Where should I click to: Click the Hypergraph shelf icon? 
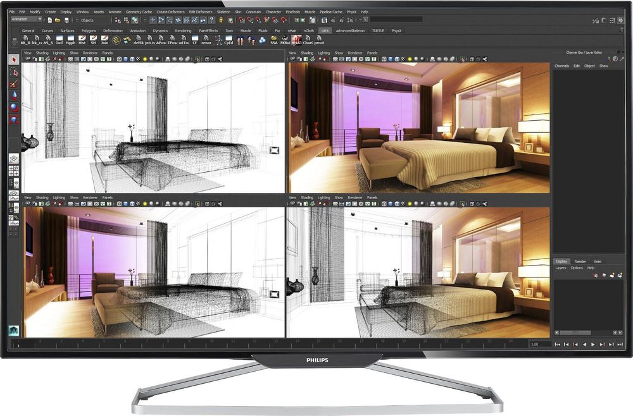tap(70, 39)
